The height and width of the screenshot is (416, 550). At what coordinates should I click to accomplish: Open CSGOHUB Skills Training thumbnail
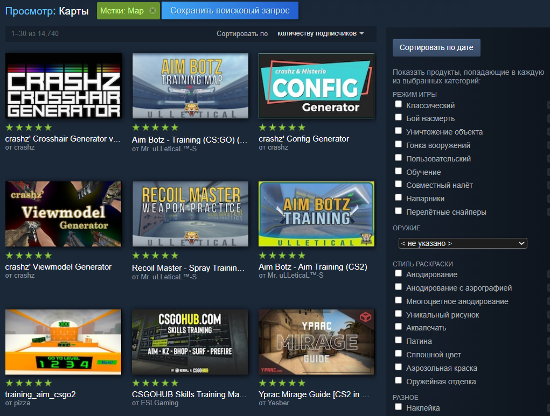click(x=190, y=342)
